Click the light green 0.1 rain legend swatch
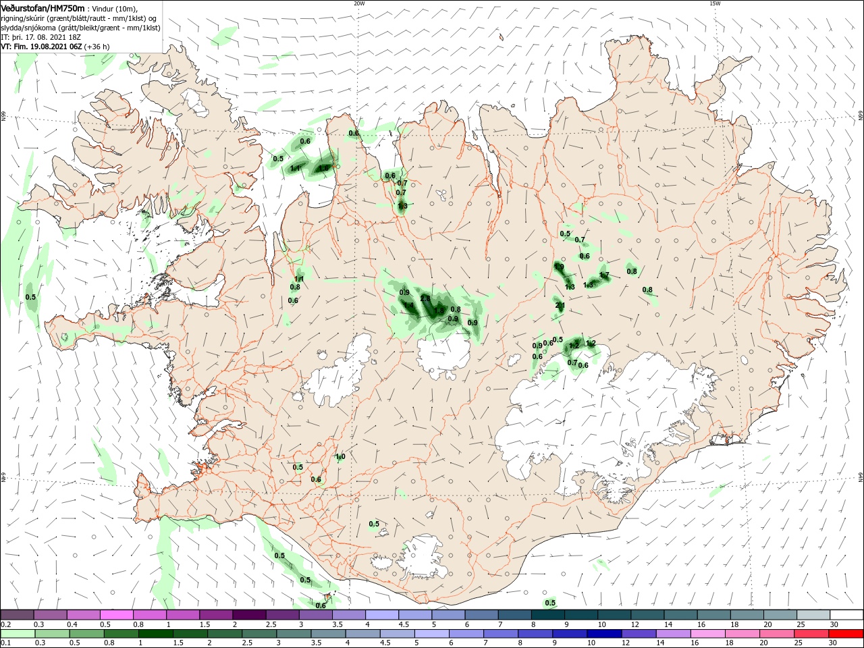 (18, 634)
